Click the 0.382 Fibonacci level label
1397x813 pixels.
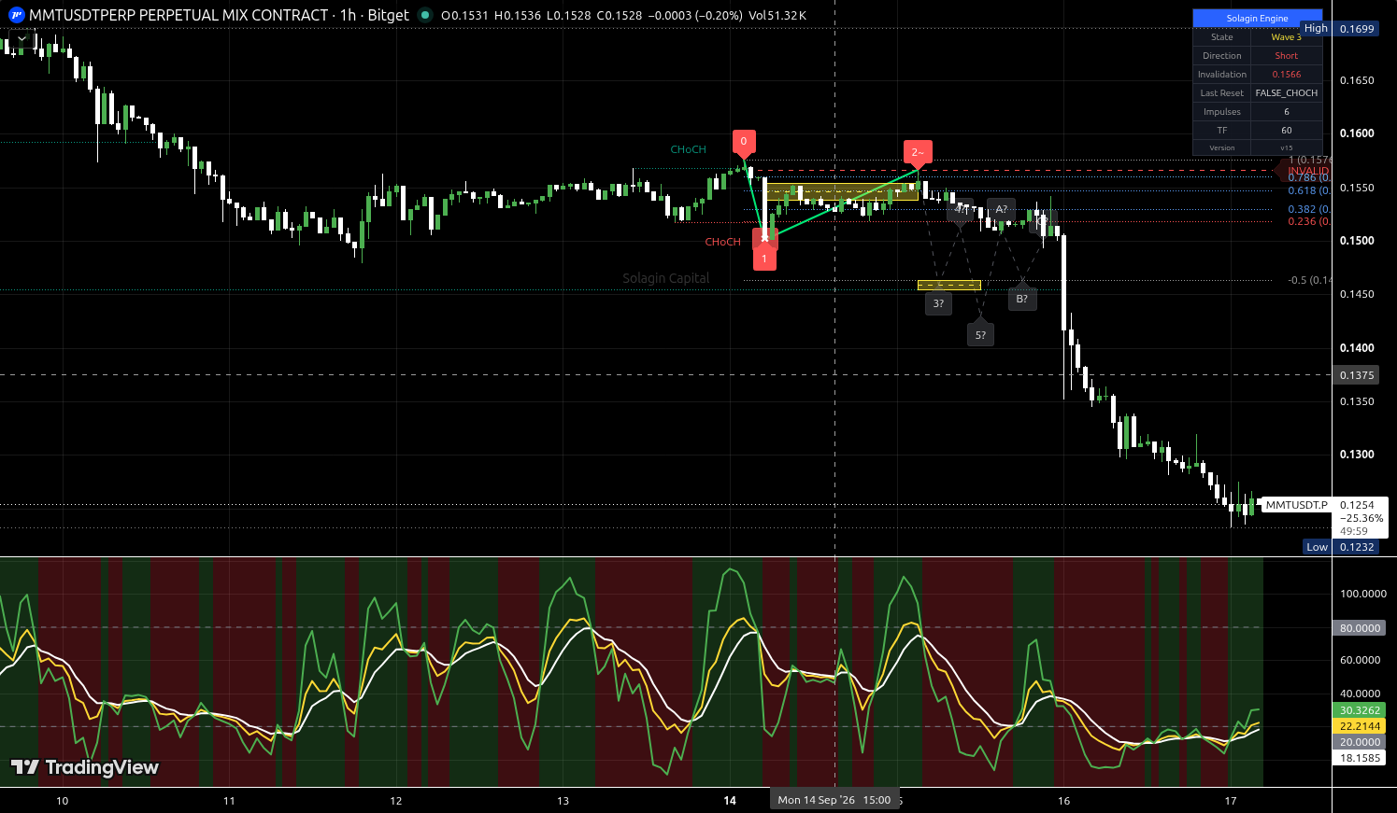[x=1309, y=210]
